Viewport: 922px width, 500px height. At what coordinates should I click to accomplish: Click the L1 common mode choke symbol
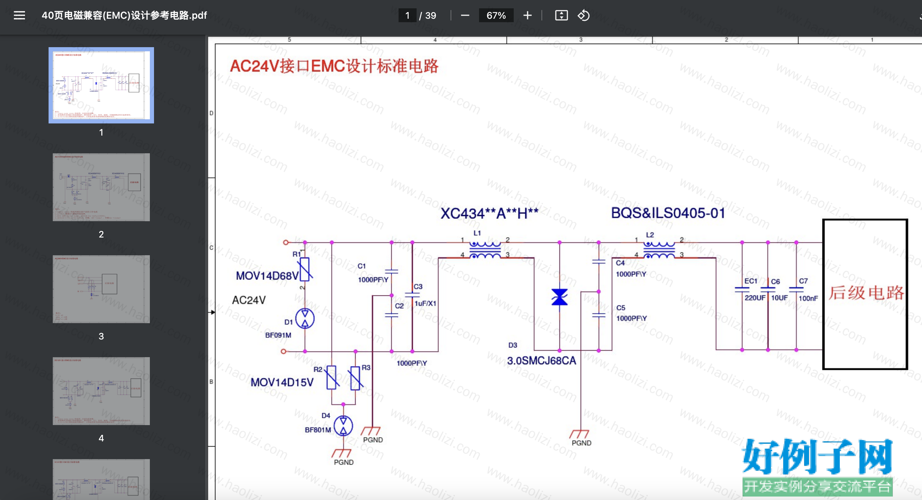click(x=485, y=250)
